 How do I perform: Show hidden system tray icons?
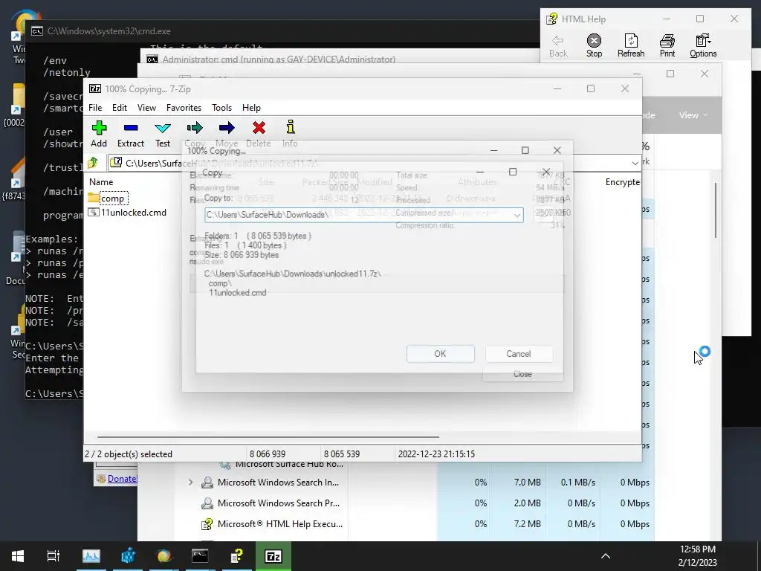click(x=605, y=556)
